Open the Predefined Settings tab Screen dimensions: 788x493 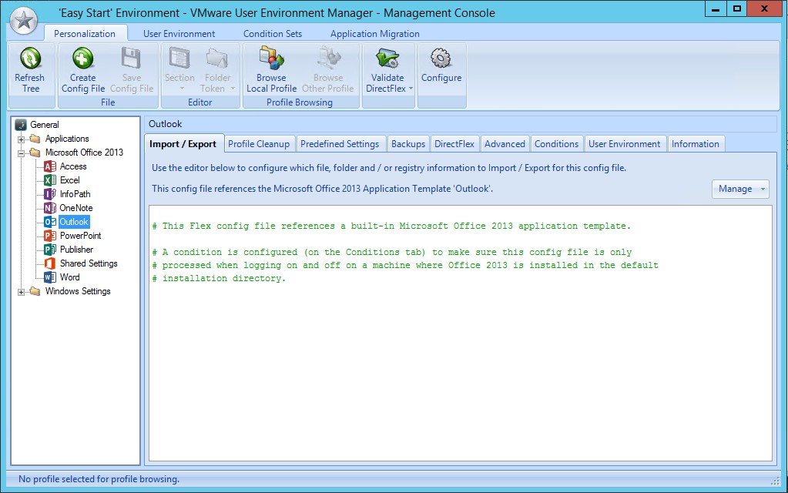[x=340, y=144]
